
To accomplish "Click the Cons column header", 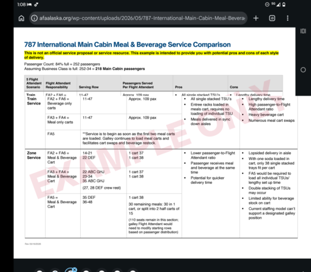I will (x=234, y=87).
